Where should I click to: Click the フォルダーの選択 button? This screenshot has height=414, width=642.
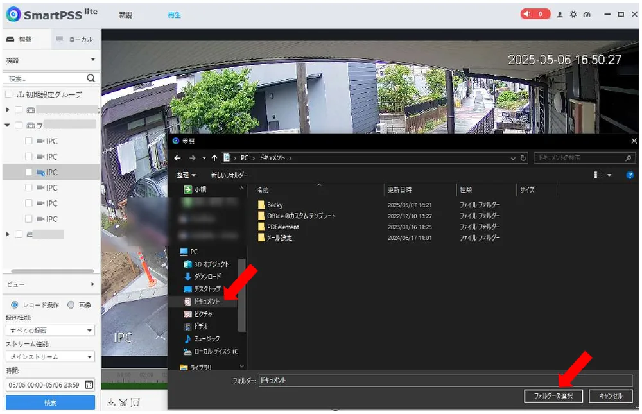pos(553,395)
